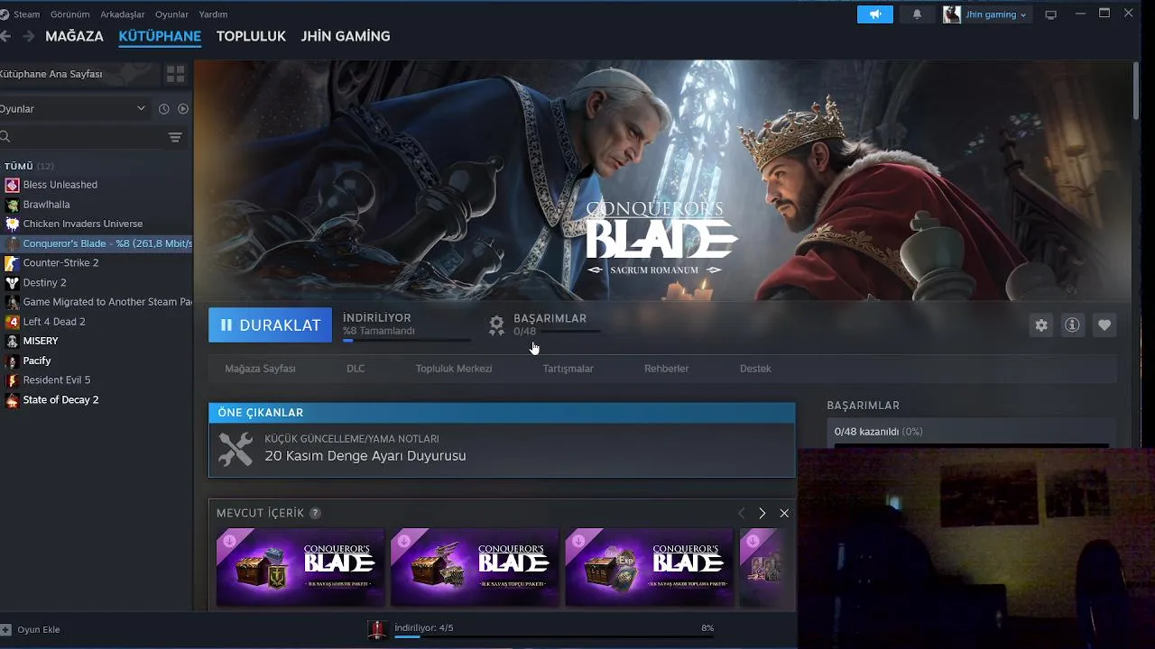This screenshot has width=1155, height=649.
Task: Open the Yardım menu
Action: click(213, 14)
